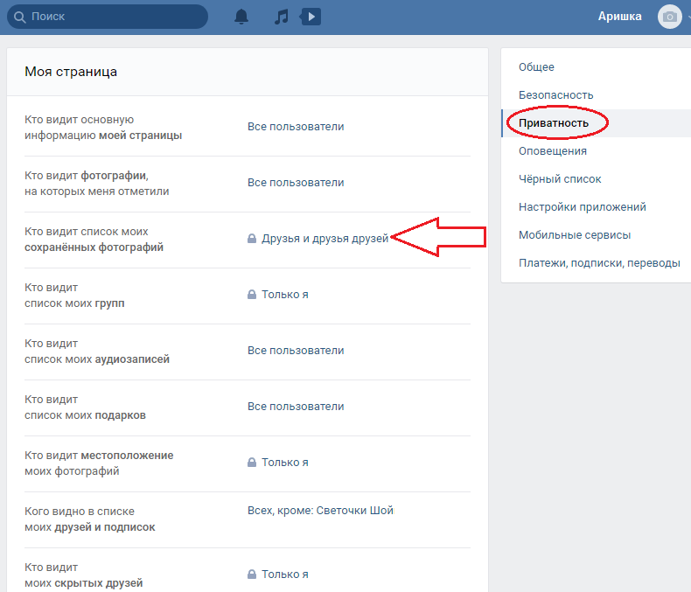Viewport: 691px width, 592px height.
Task: Change who sees main page information
Action: point(296,127)
